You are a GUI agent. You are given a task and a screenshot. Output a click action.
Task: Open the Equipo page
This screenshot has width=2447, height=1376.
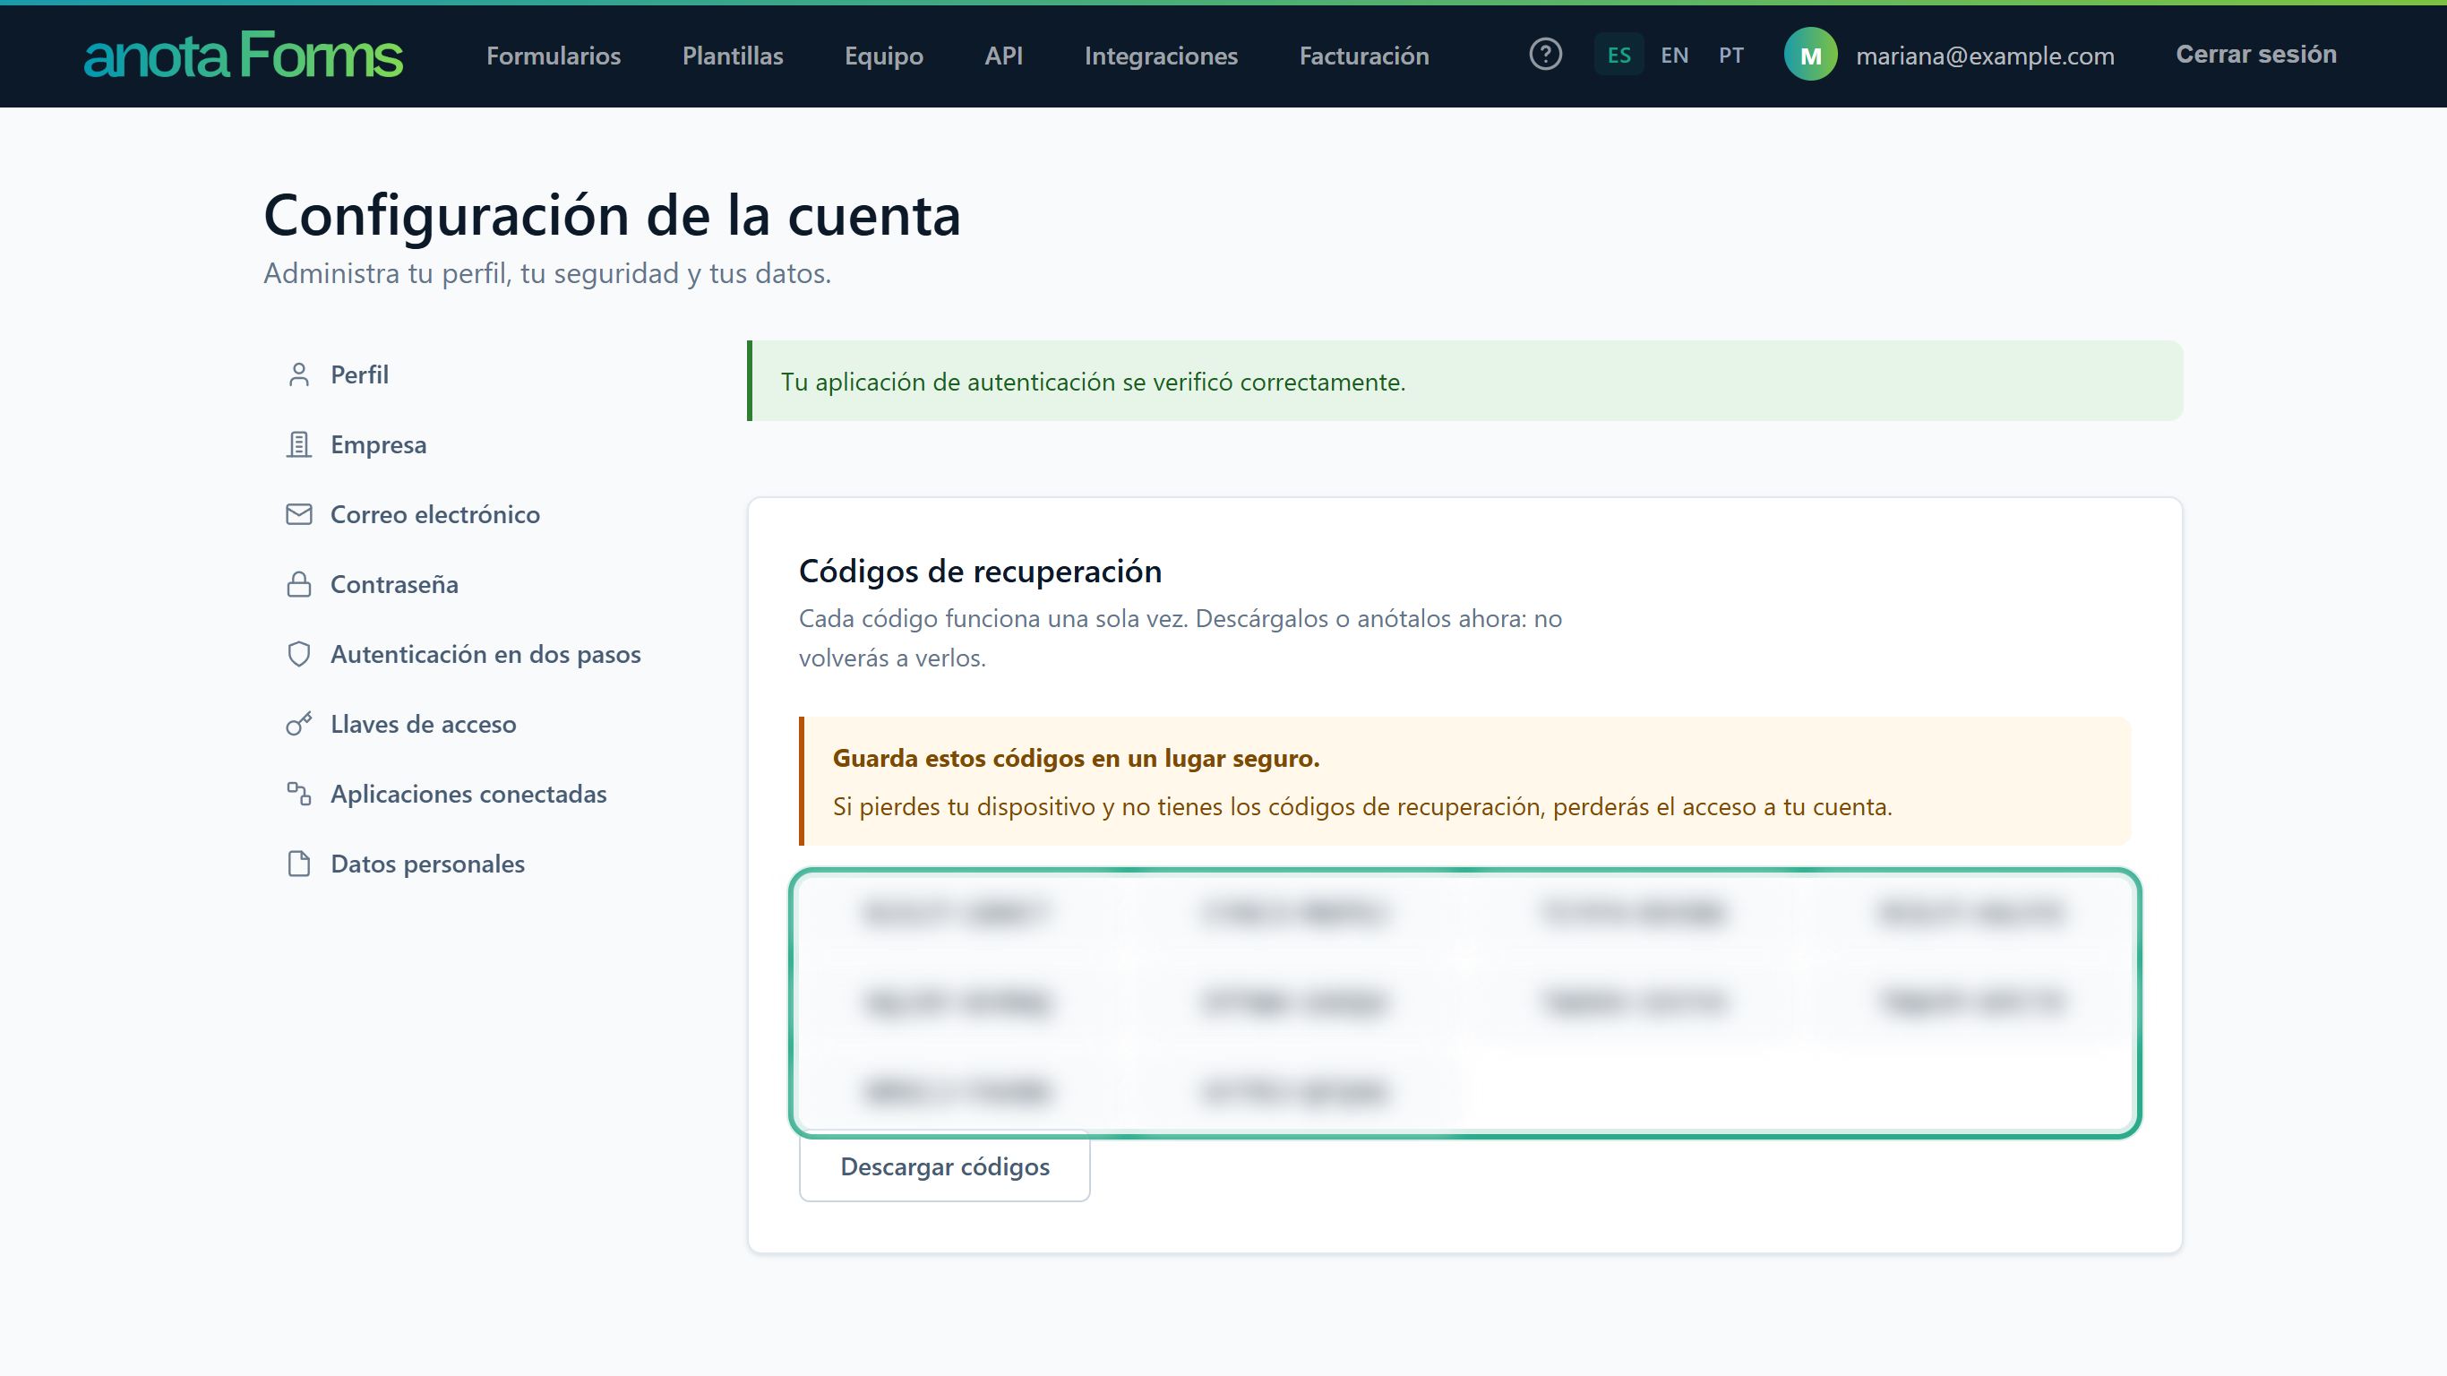(883, 56)
